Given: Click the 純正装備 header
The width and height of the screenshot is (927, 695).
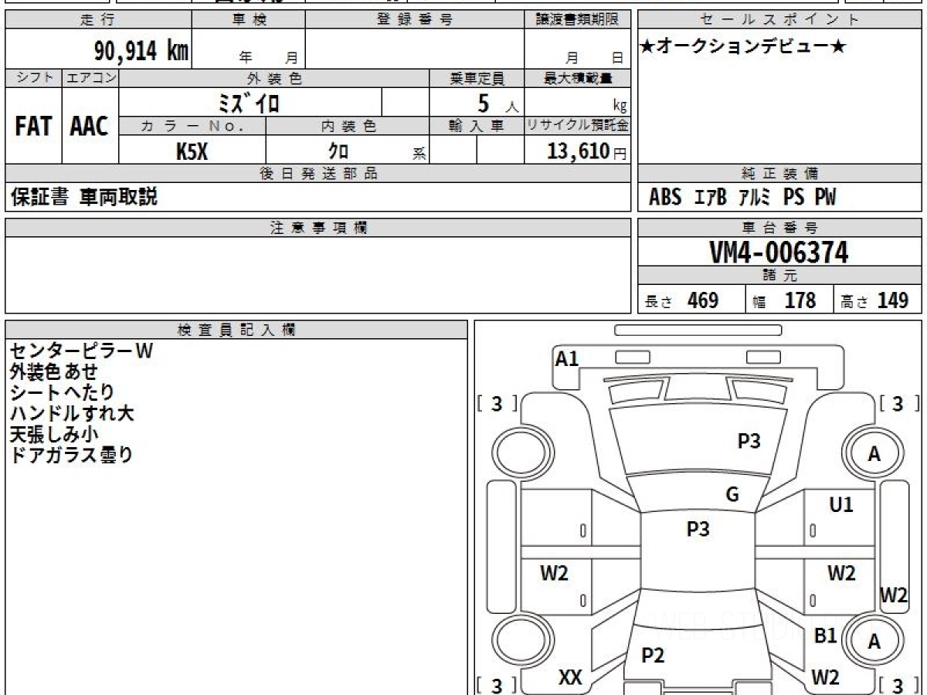Looking at the screenshot, I should click(x=779, y=174).
